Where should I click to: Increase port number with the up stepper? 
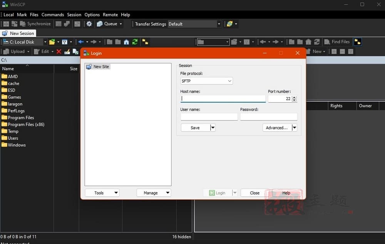[294, 97]
